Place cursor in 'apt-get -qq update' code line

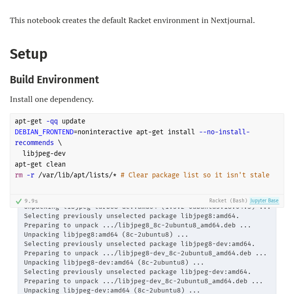pyautogui.click(x=50, y=122)
